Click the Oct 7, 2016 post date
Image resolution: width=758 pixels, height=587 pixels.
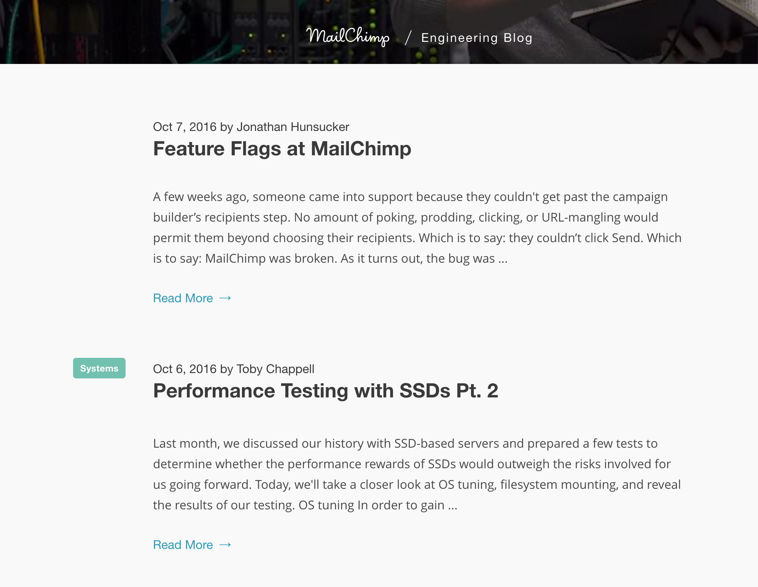pos(185,127)
